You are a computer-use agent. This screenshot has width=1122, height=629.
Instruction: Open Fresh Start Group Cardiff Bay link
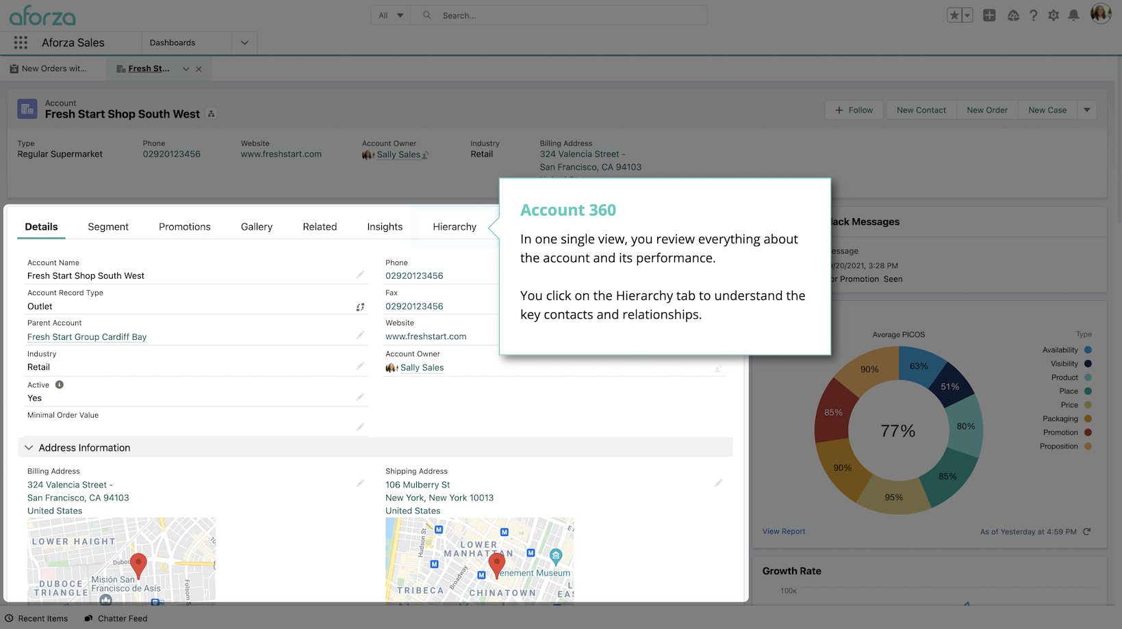pos(87,337)
